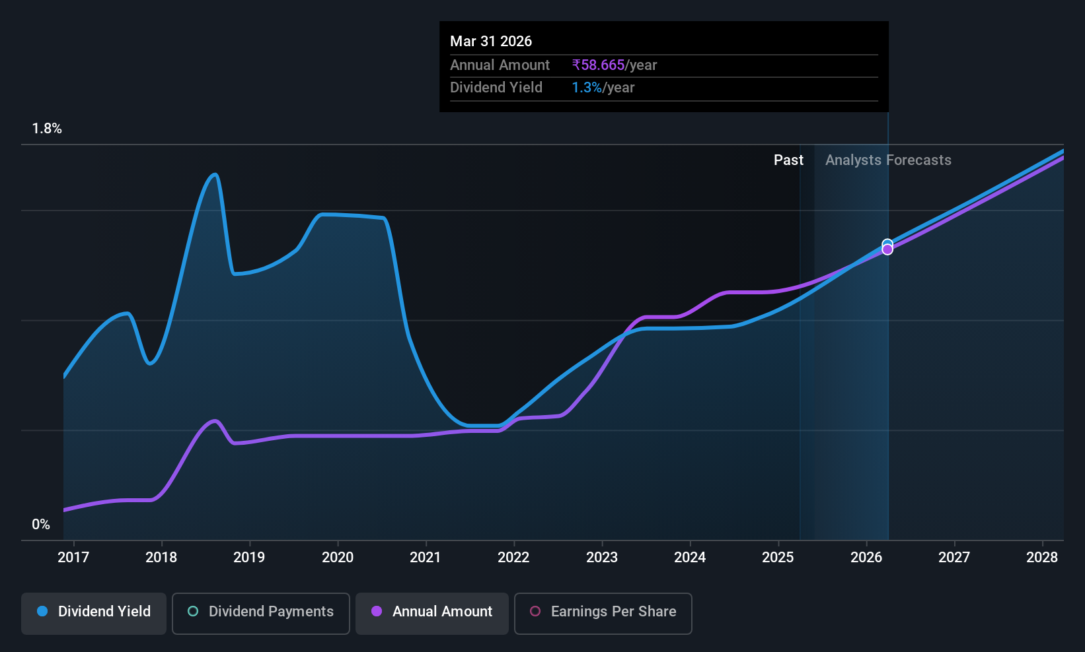The width and height of the screenshot is (1085, 652).
Task: Select the 2027 x-axis label
Action: (954, 558)
